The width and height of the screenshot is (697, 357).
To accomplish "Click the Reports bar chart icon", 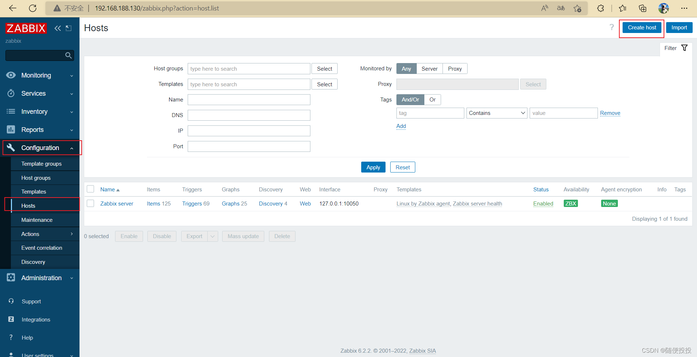I will point(11,129).
